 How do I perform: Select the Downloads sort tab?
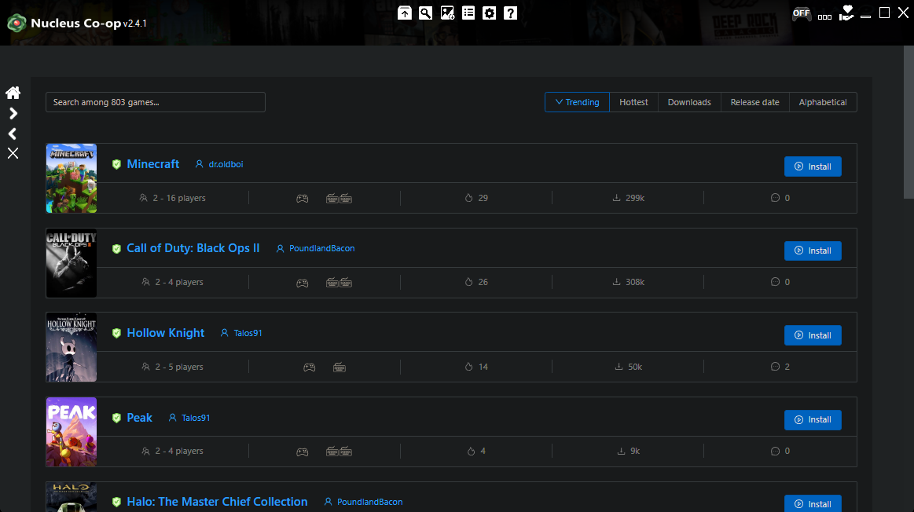(689, 102)
